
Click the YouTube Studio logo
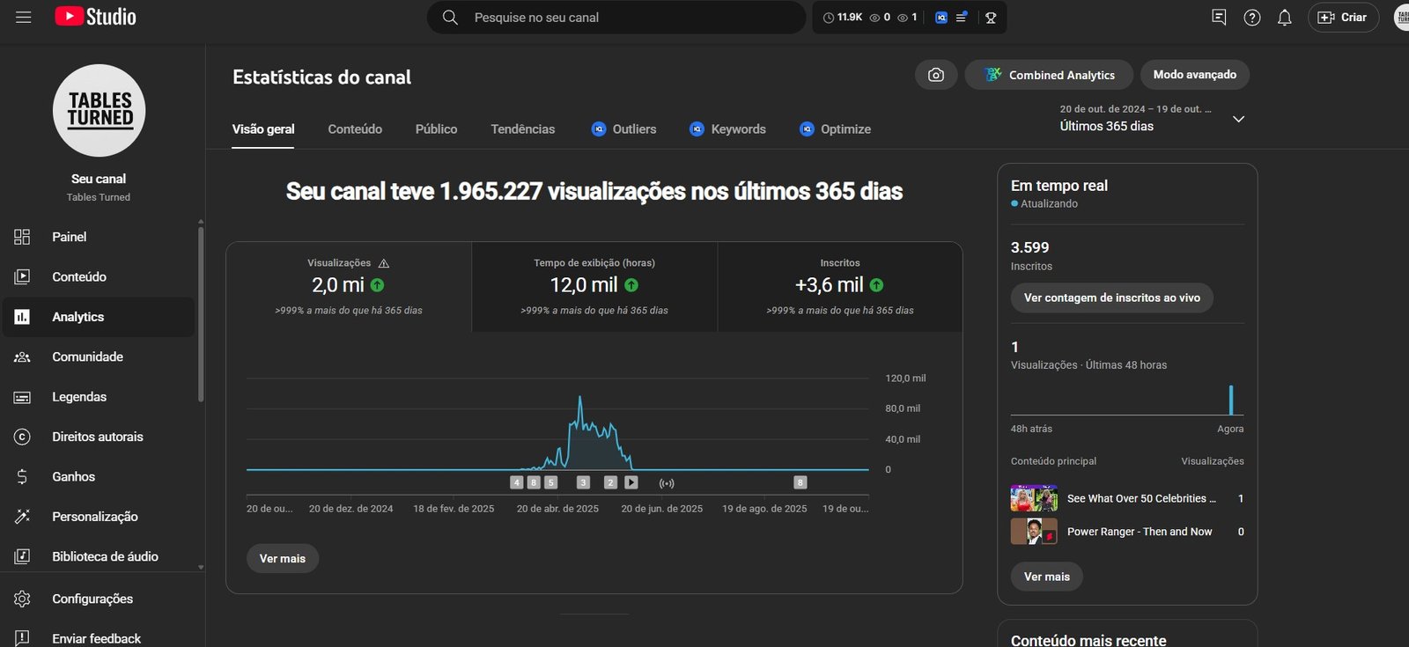click(x=95, y=17)
